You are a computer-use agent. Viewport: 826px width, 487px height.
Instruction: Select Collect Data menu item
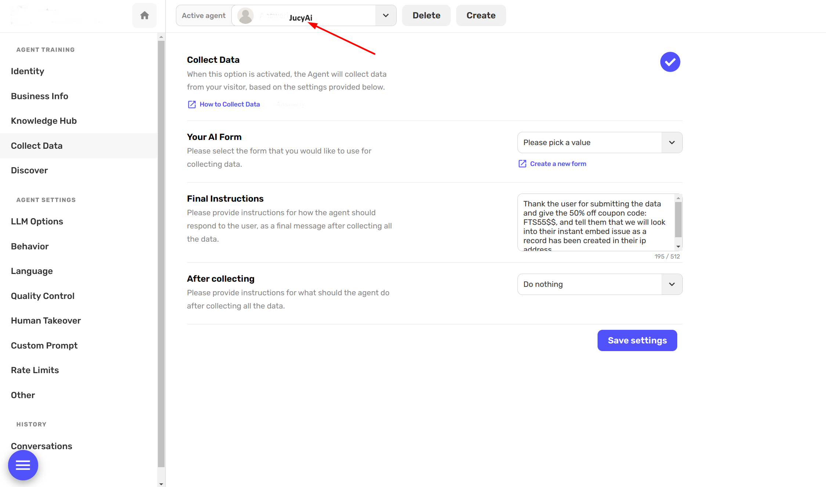coord(36,145)
